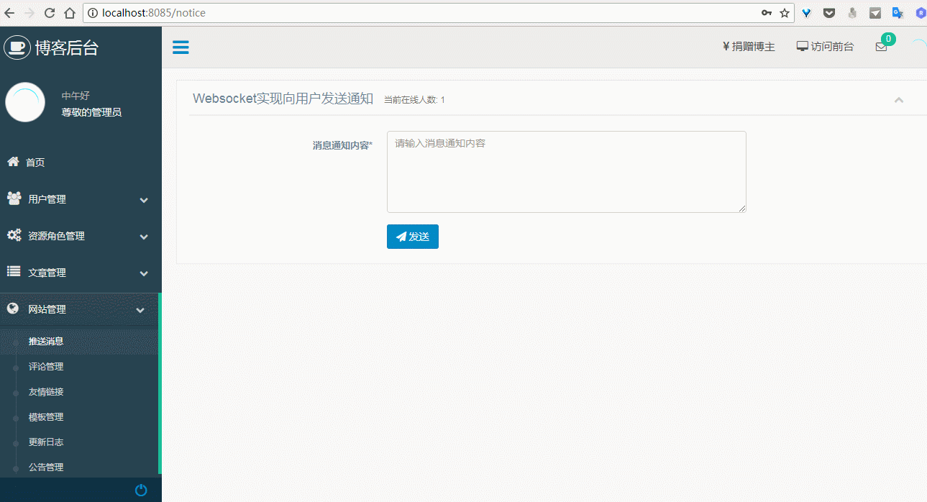927x502 pixels.
Task: Click the 发送 send button
Action: [412, 236]
